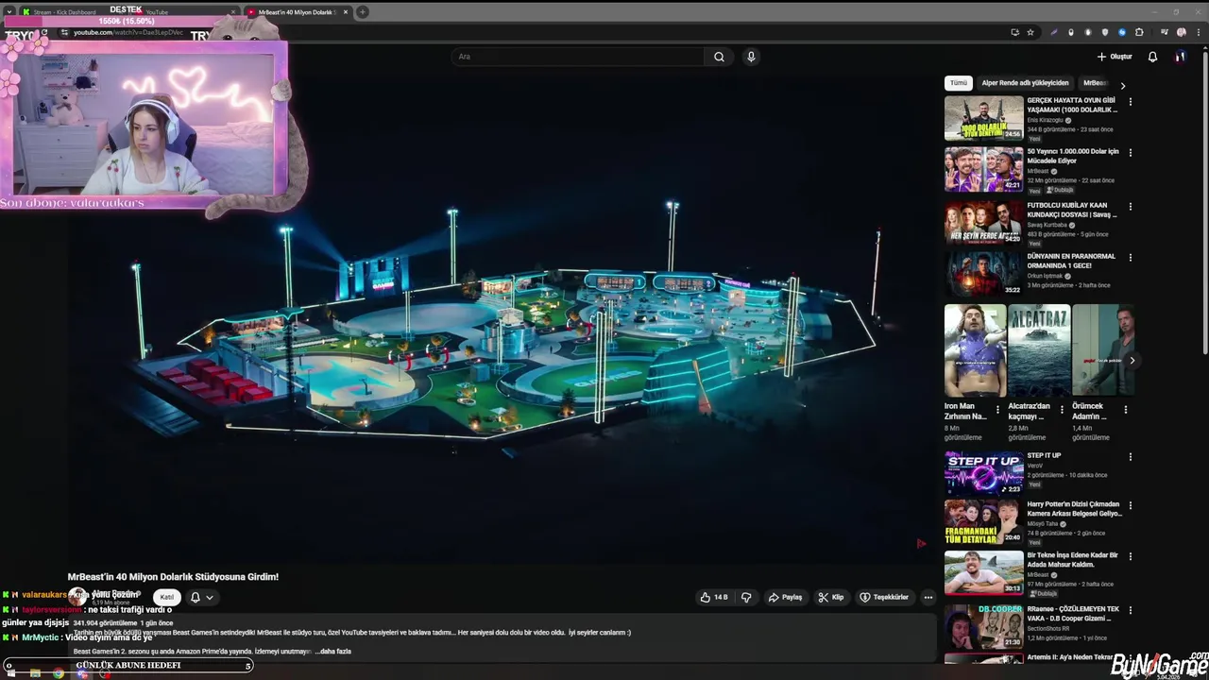Show next shorts with the carousel arrow
Screen dimensions: 1209x680
1132,360
